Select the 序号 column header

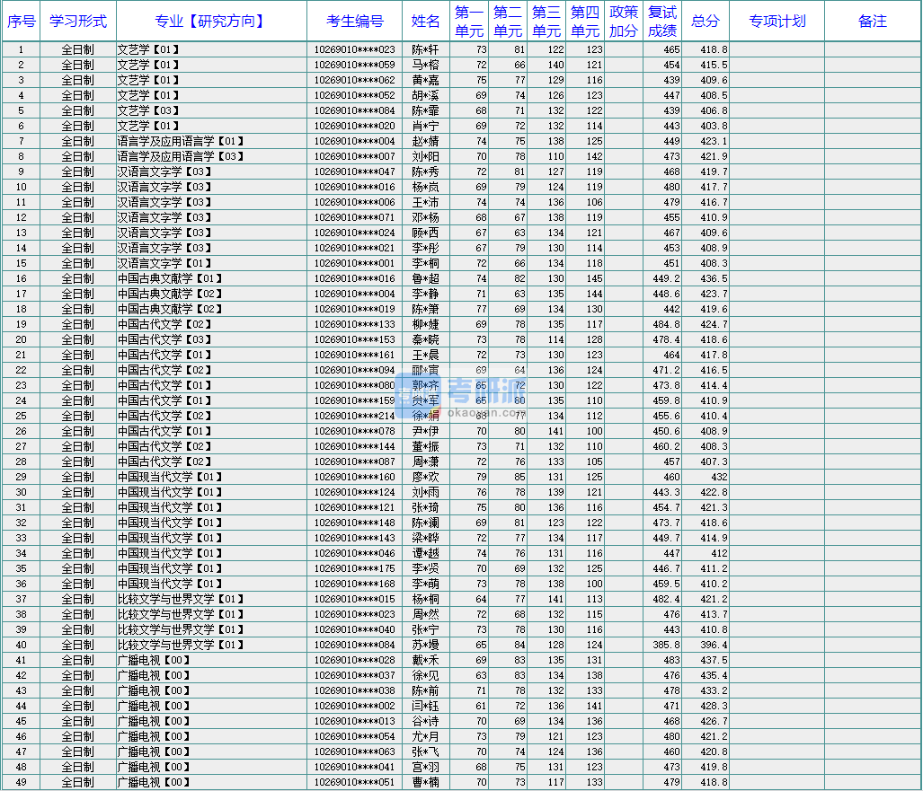click(21, 21)
